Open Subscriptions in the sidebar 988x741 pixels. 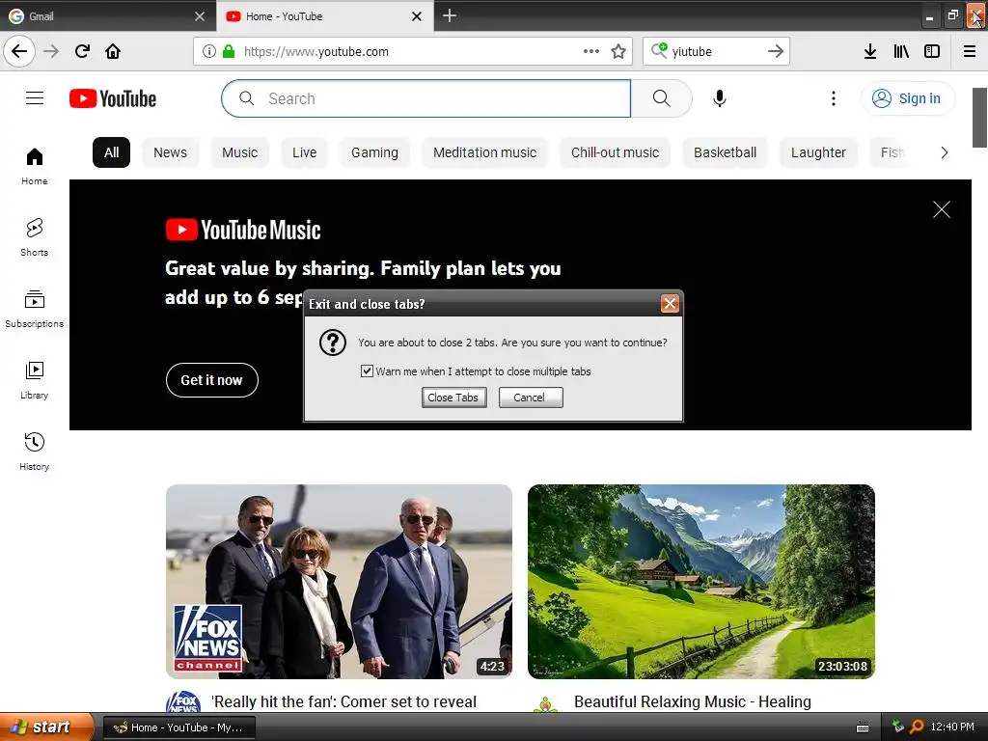tap(34, 309)
